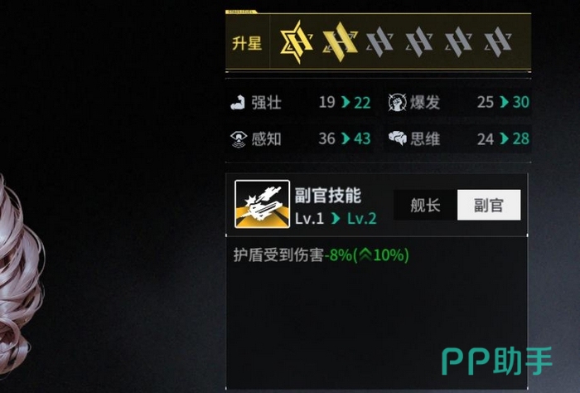Open the 副官技能 skill thumbnail
Screen dimensions: 580x393
tap(263, 204)
